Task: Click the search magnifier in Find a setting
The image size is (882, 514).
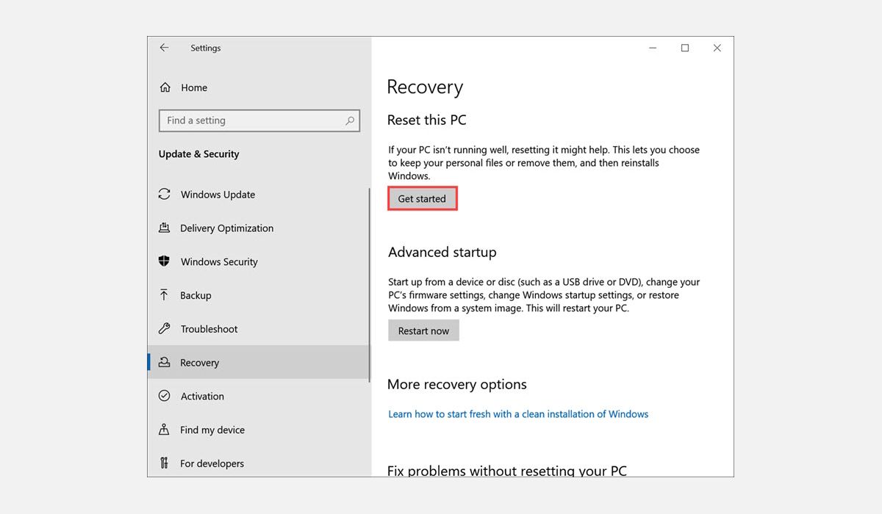Action: (x=351, y=120)
